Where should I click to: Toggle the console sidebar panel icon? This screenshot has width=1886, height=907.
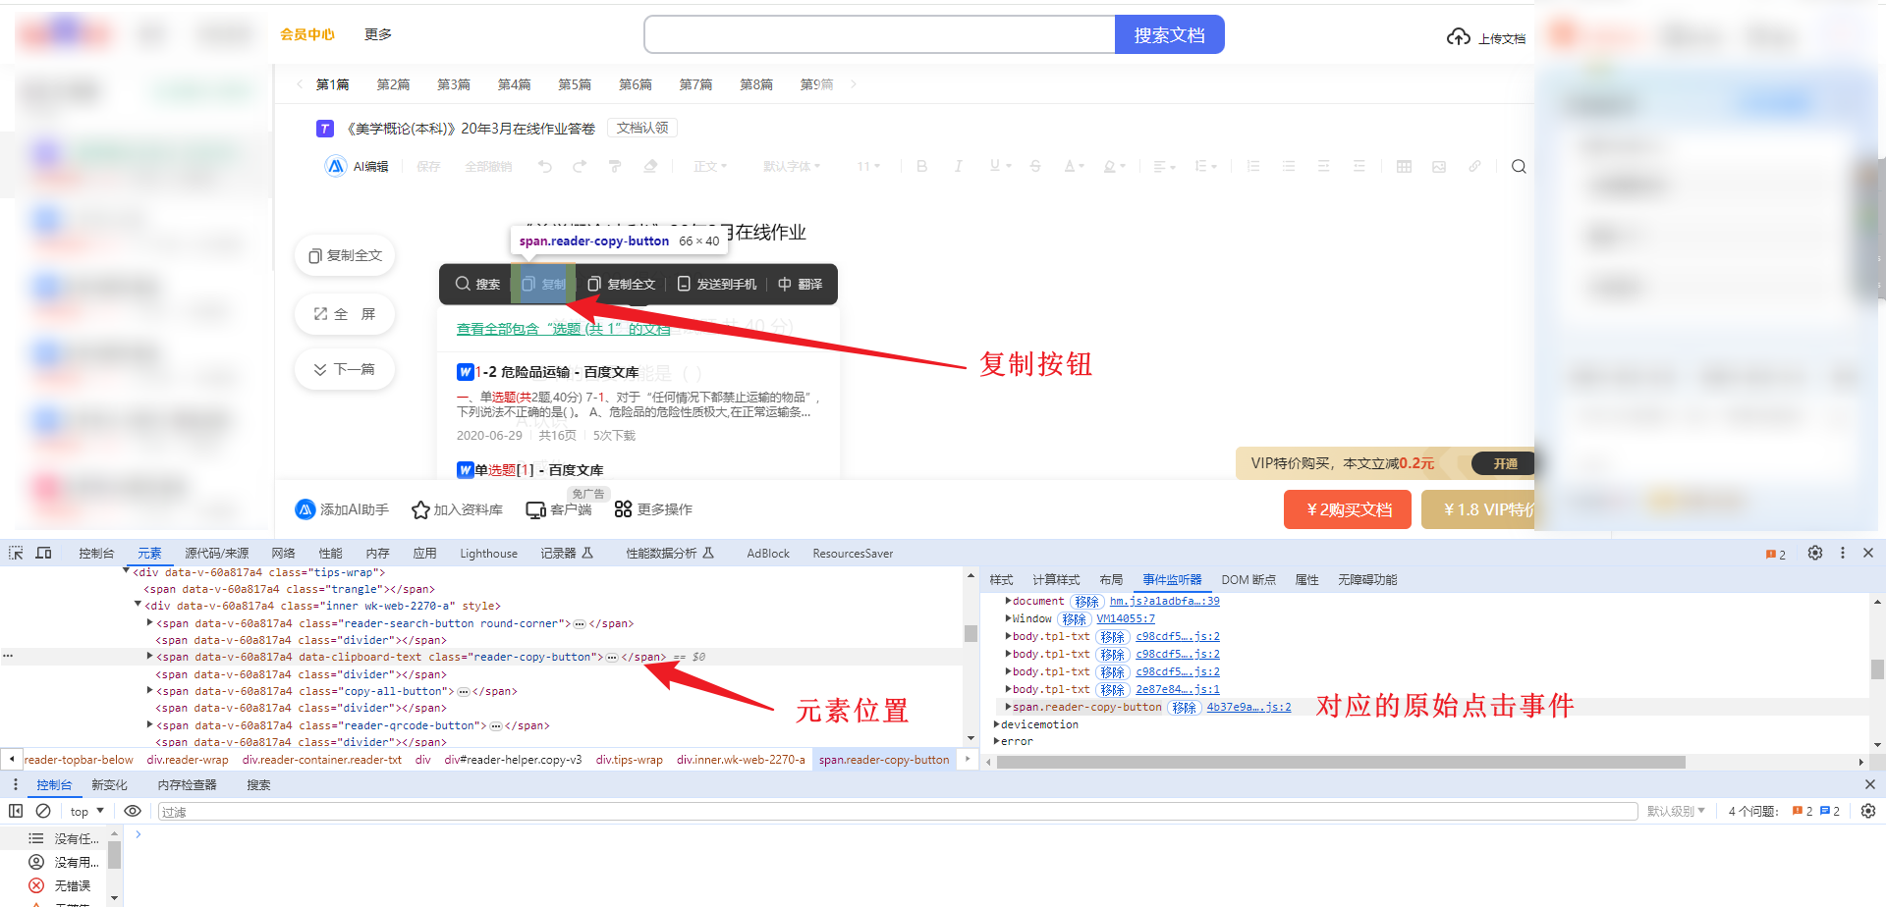[x=16, y=811]
